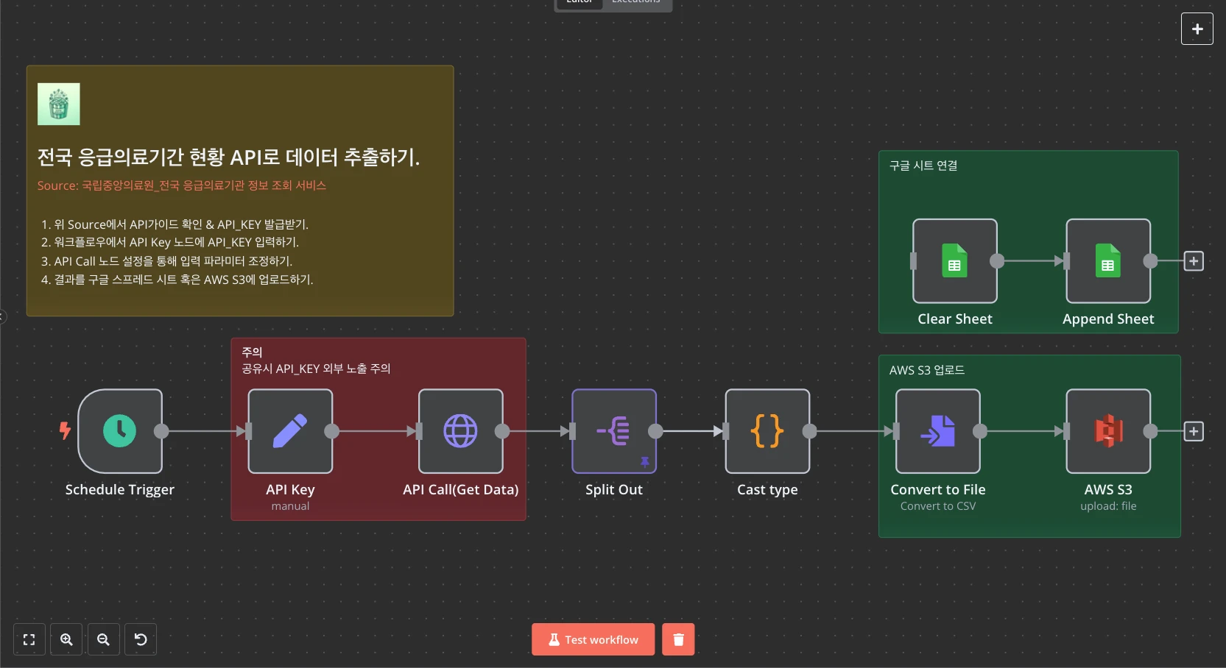Select the yellow sticky note heading text
This screenshot has width=1226, height=668.
(229, 157)
